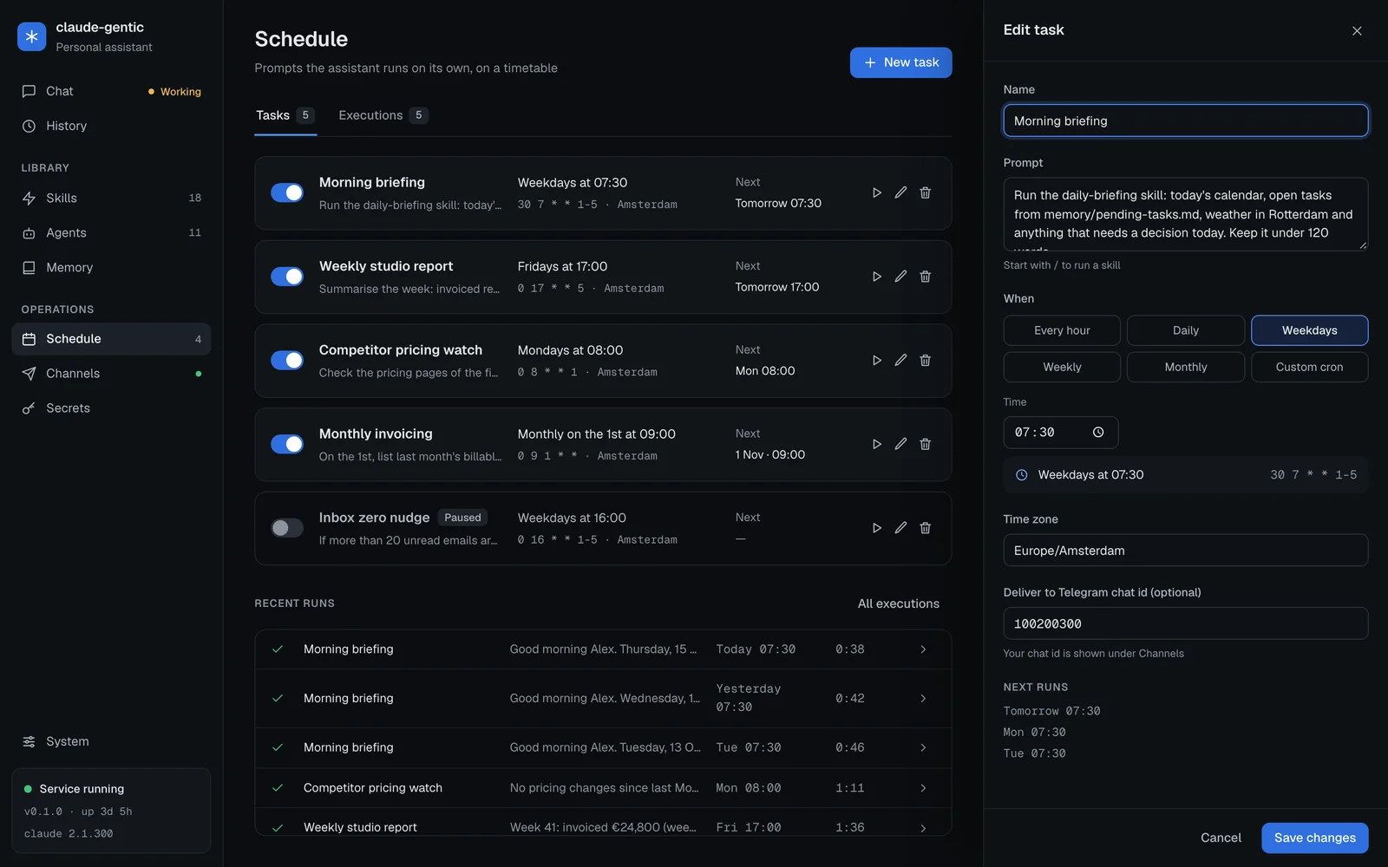Select the Every hour schedule option

[1062, 330]
